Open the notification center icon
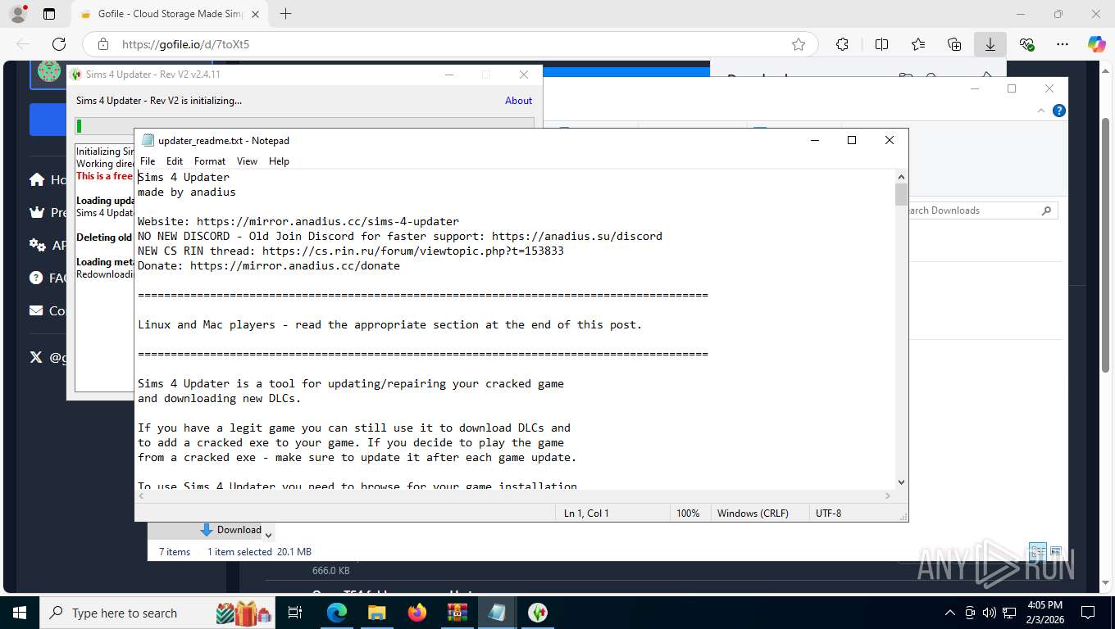The image size is (1115, 629). click(x=1088, y=613)
